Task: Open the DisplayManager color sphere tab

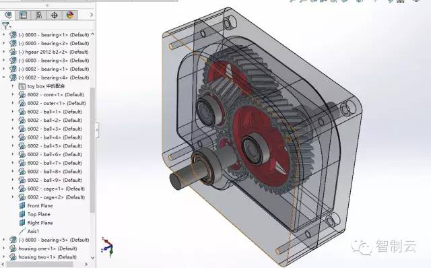Action: pos(70,15)
